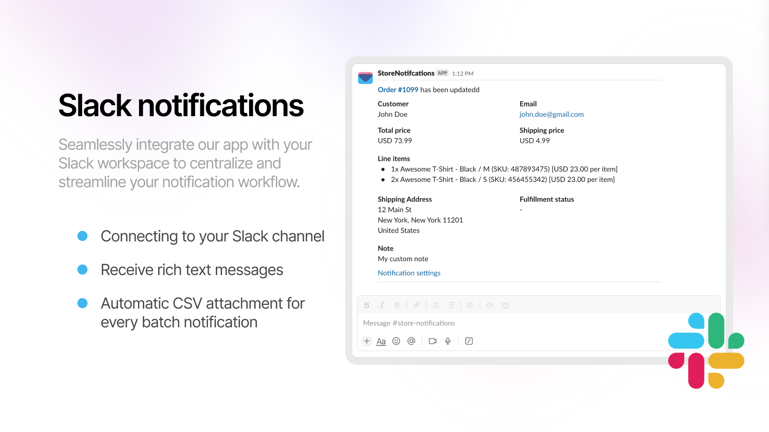The height and width of the screenshot is (432, 769).
Task: Click the 'Note' label
Action: 385,249
